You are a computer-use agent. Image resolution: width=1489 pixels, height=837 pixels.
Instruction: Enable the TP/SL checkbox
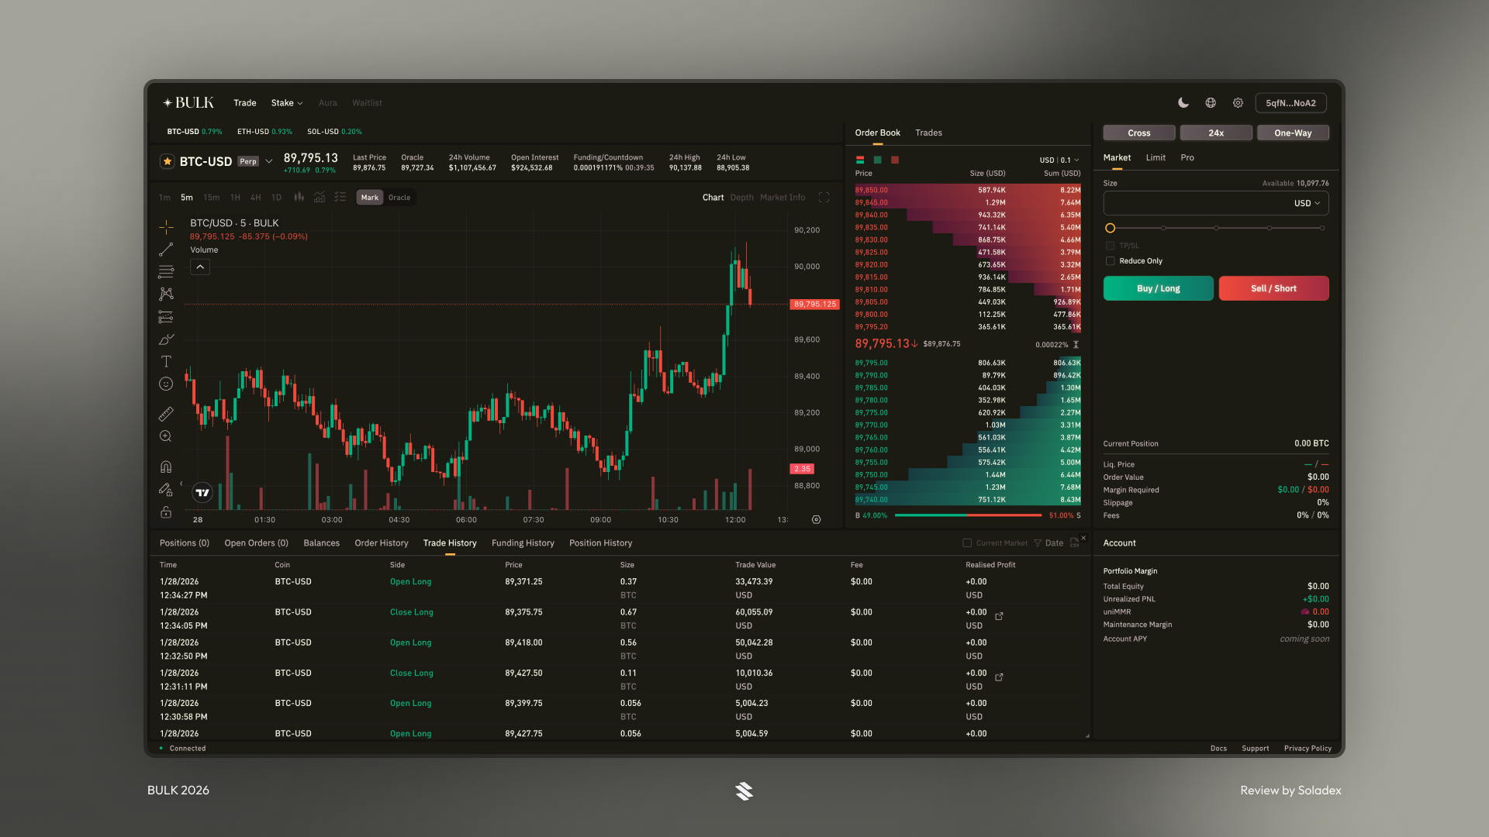[1111, 245]
